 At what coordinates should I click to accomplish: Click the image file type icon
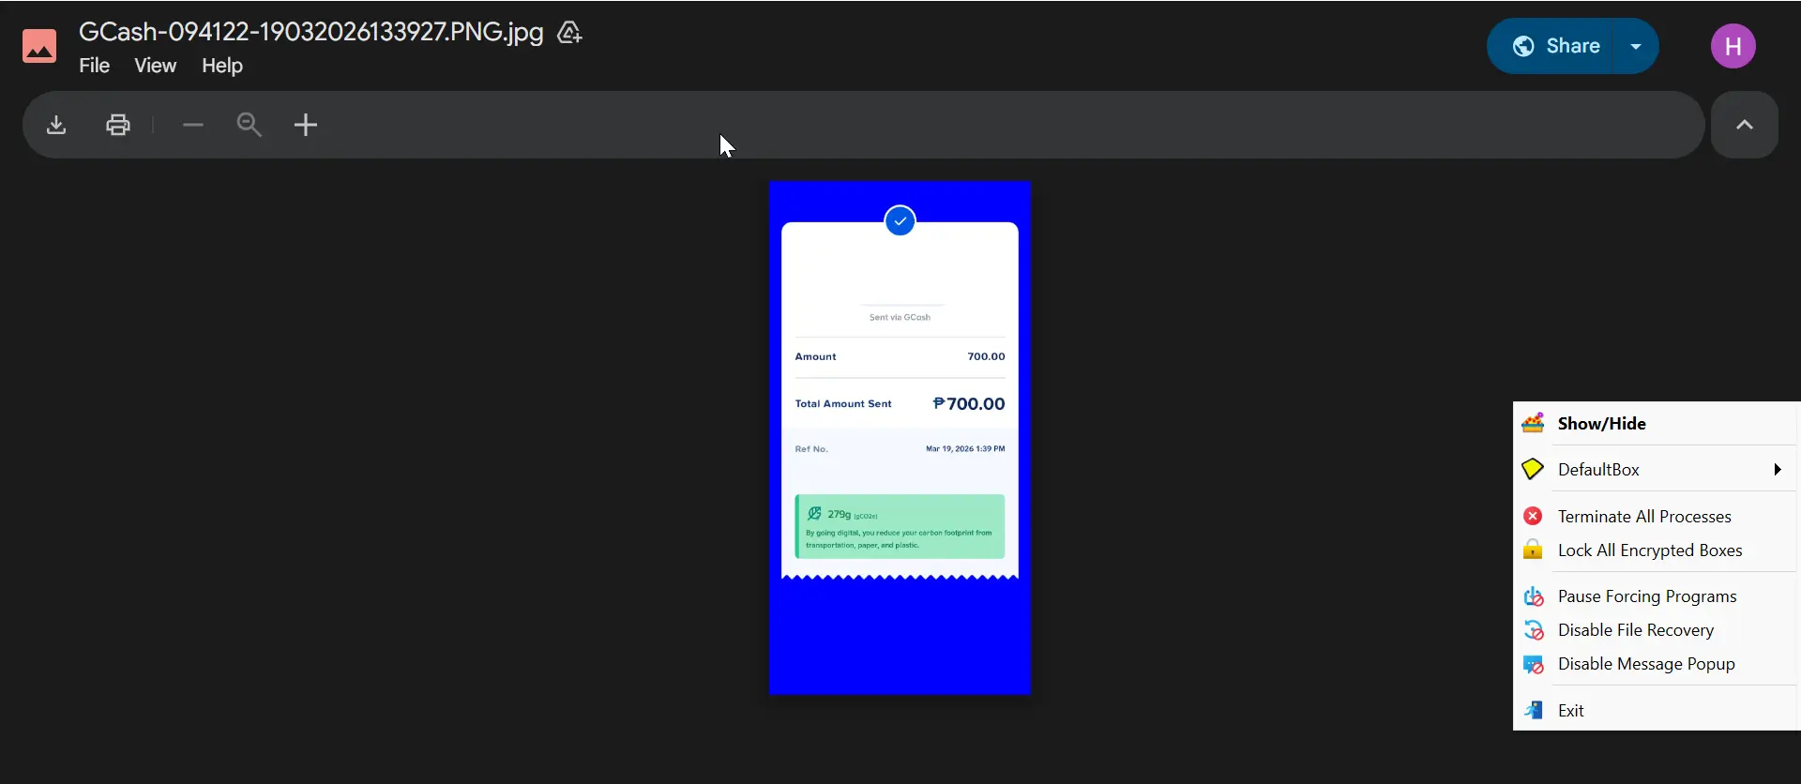[39, 46]
